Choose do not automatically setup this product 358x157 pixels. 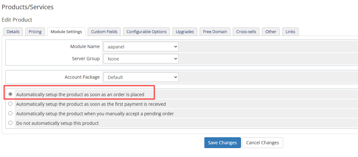[11, 123]
